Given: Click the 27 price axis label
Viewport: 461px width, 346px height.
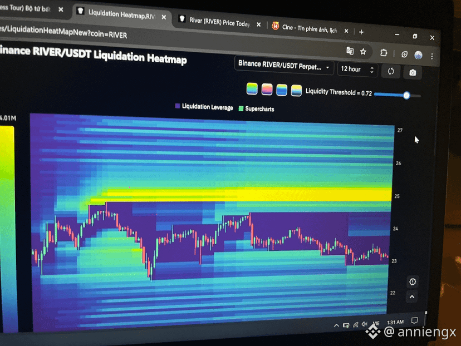Looking at the screenshot, I should coord(400,130).
